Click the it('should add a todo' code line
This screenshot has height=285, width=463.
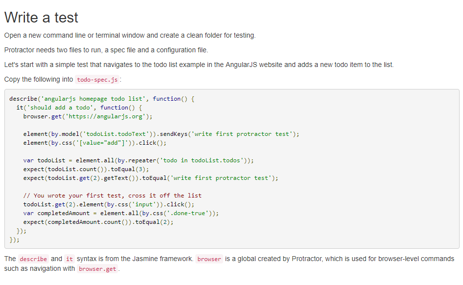tap(79, 108)
